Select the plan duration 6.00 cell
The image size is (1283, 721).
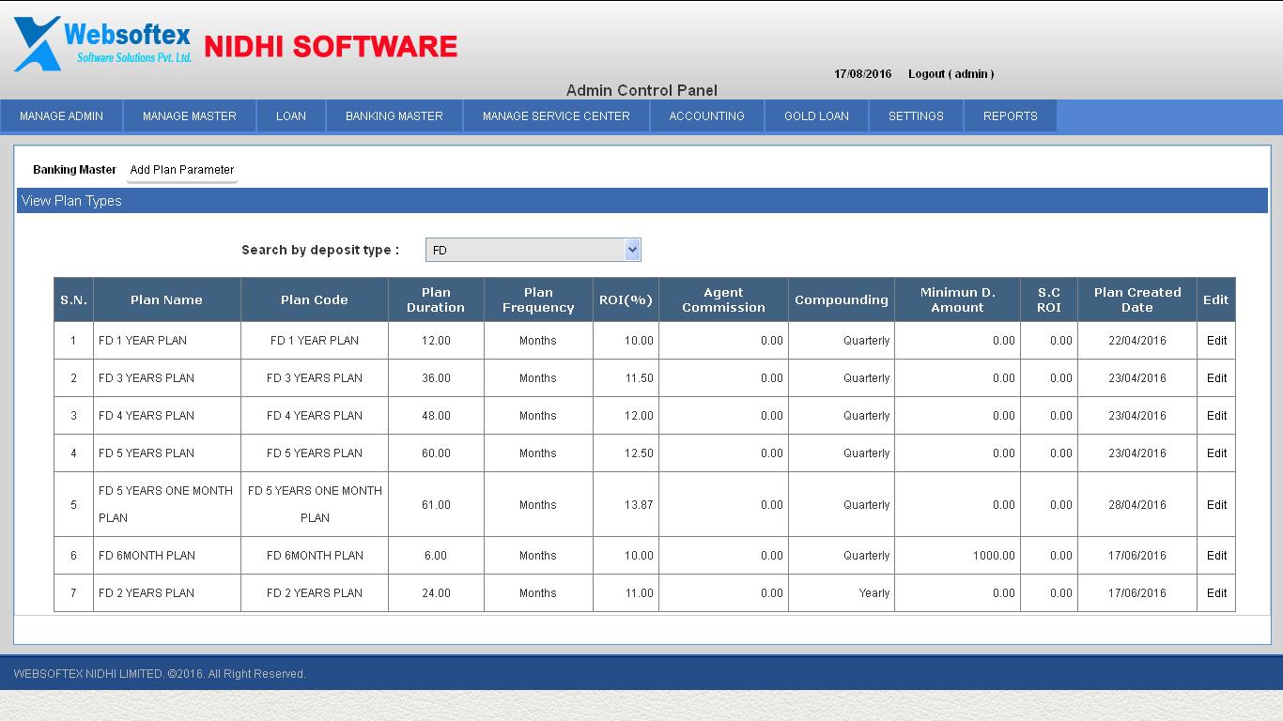point(436,556)
